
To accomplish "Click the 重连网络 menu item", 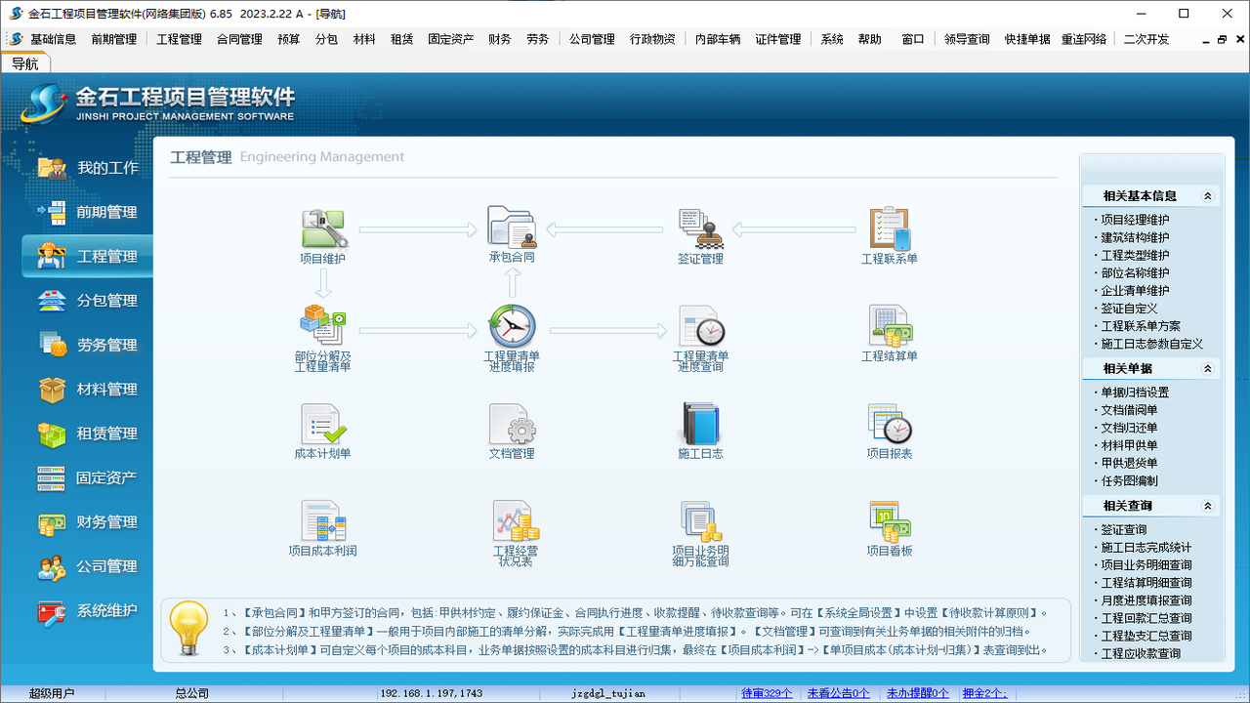I will (x=1084, y=39).
